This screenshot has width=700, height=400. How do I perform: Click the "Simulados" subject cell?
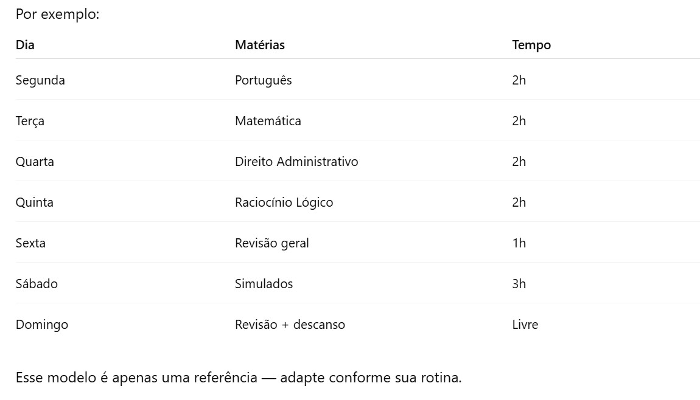click(x=264, y=284)
